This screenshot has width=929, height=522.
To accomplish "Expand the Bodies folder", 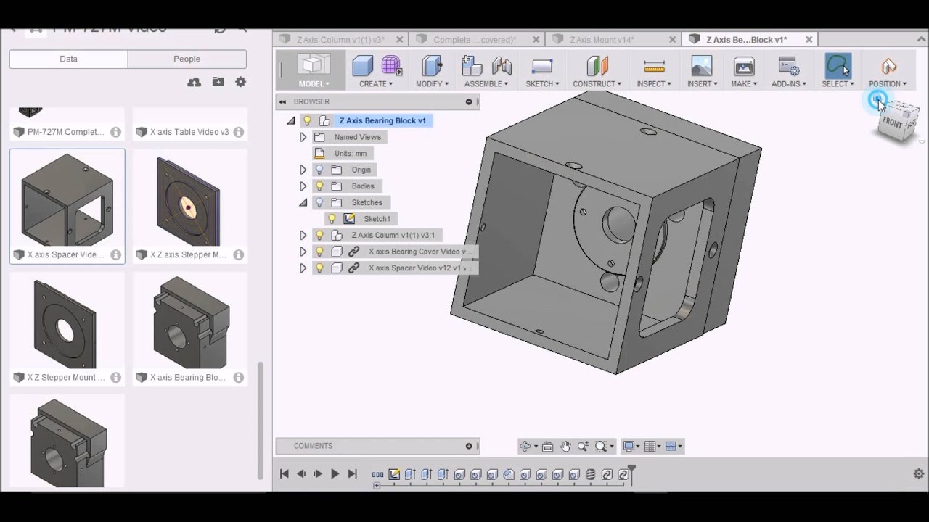I will pyautogui.click(x=303, y=186).
